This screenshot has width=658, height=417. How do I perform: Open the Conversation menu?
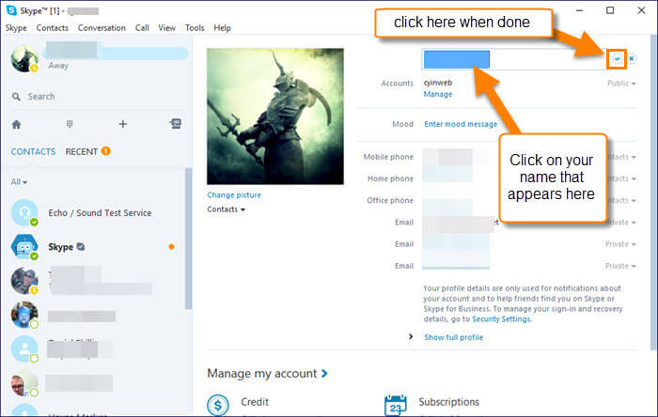coord(102,28)
